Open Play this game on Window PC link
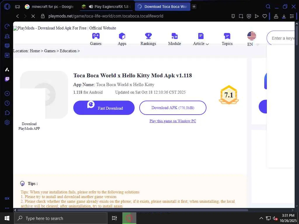Viewport: 299px width, 224px height. click(x=173, y=121)
